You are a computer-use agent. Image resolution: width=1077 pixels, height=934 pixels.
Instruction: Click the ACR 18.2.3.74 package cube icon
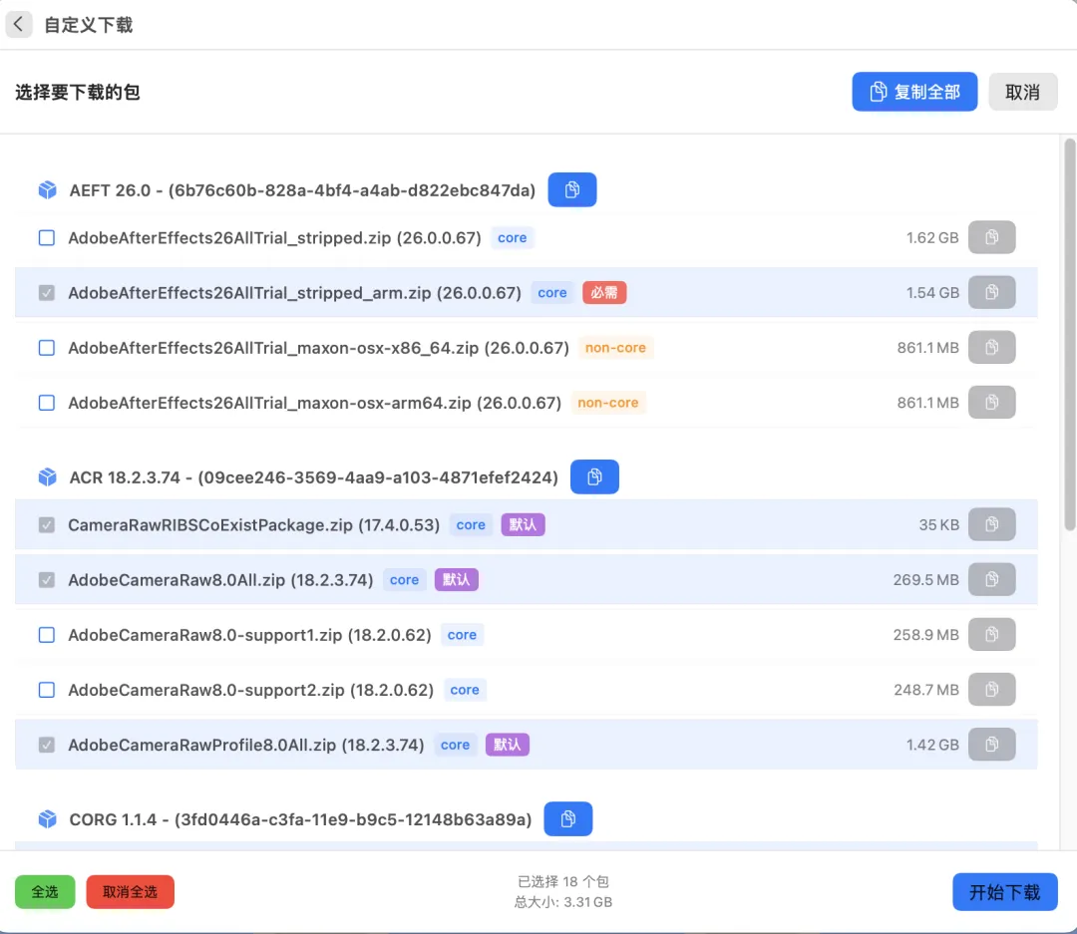click(48, 477)
